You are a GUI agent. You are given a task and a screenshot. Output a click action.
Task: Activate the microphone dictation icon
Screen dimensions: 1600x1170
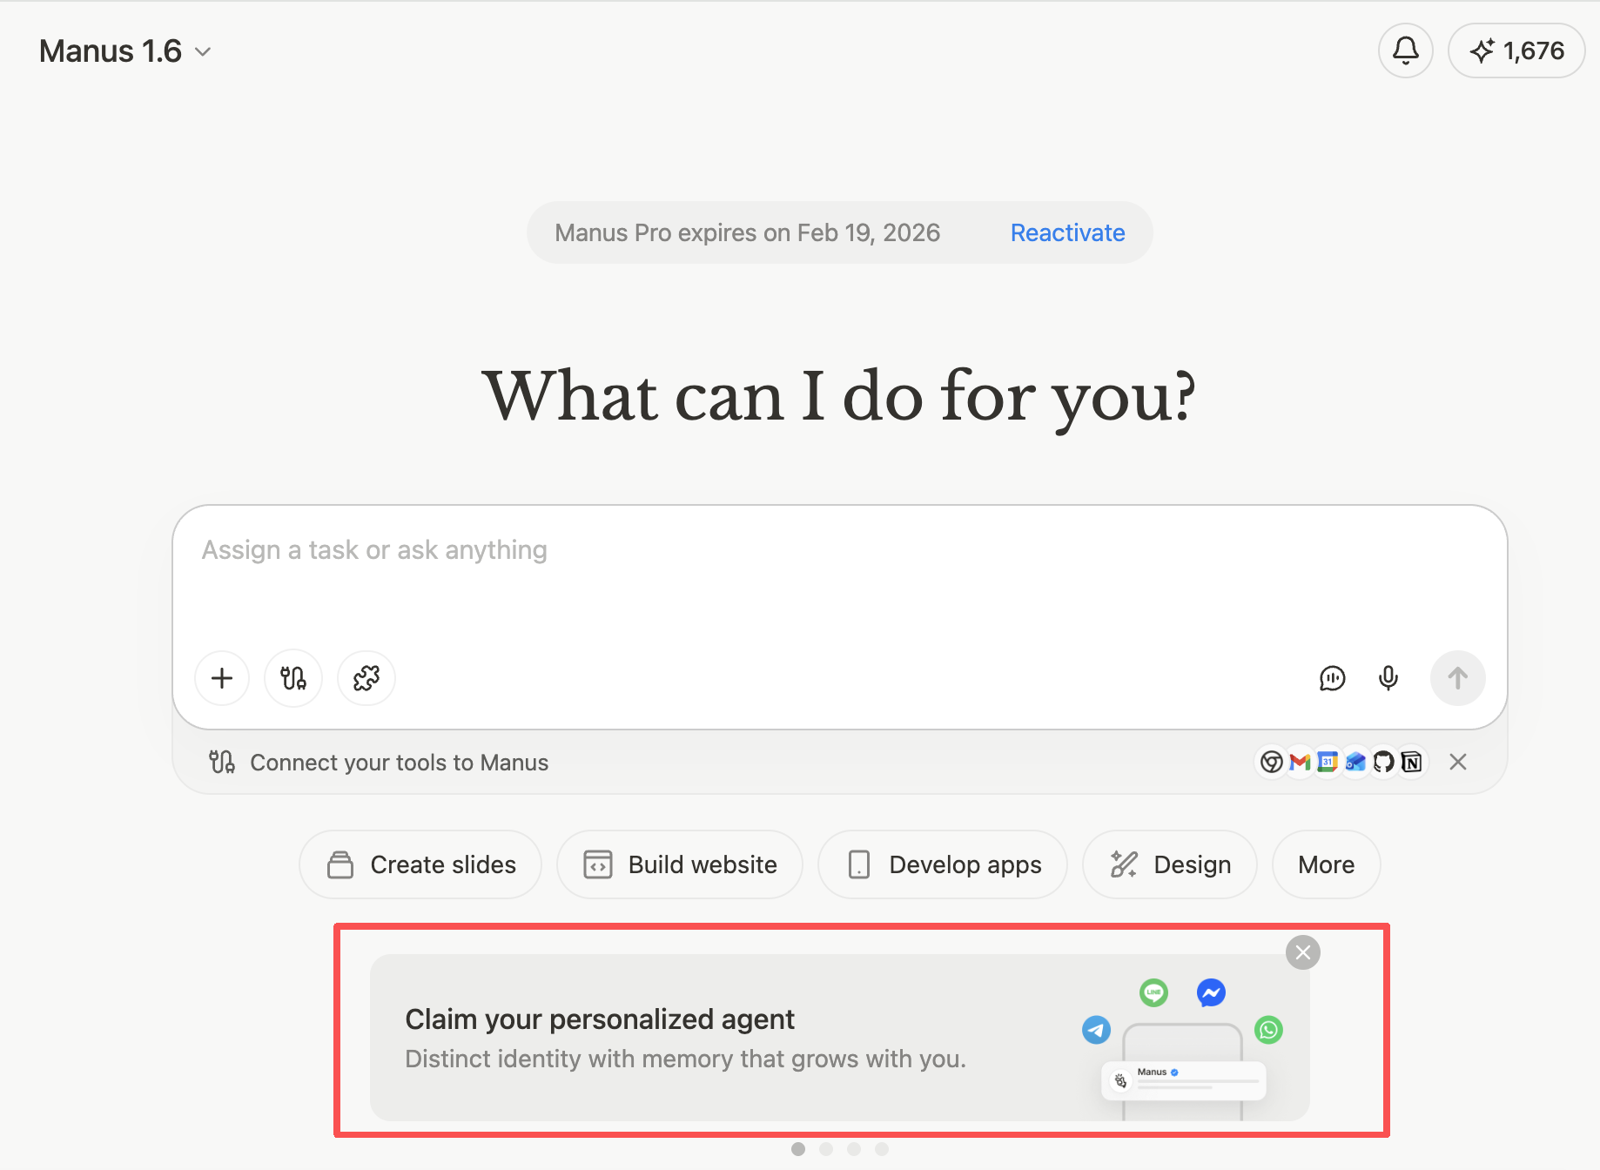(1388, 678)
